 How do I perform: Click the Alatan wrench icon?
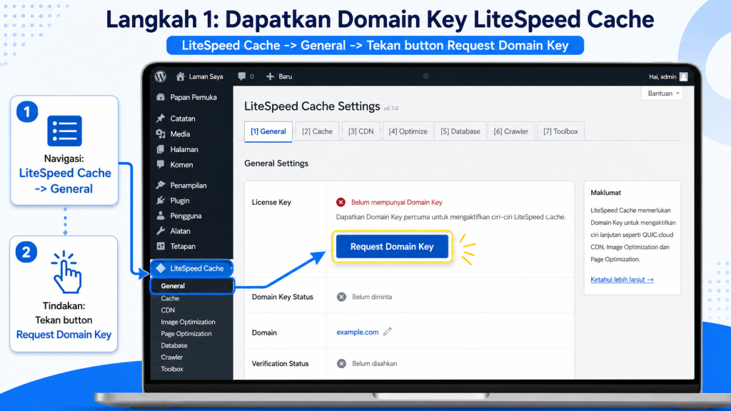click(x=161, y=230)
